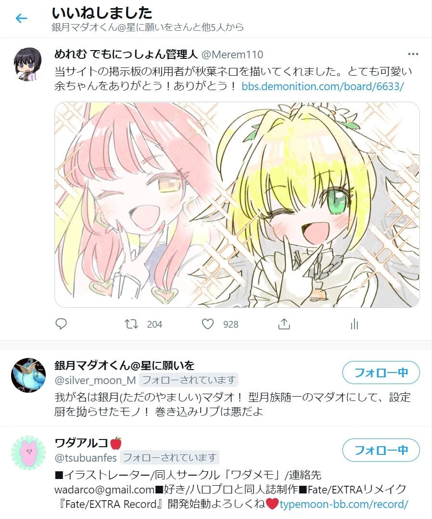Click the 928 likes count
The height and width of the screenshot is (519, 432).
231,324
